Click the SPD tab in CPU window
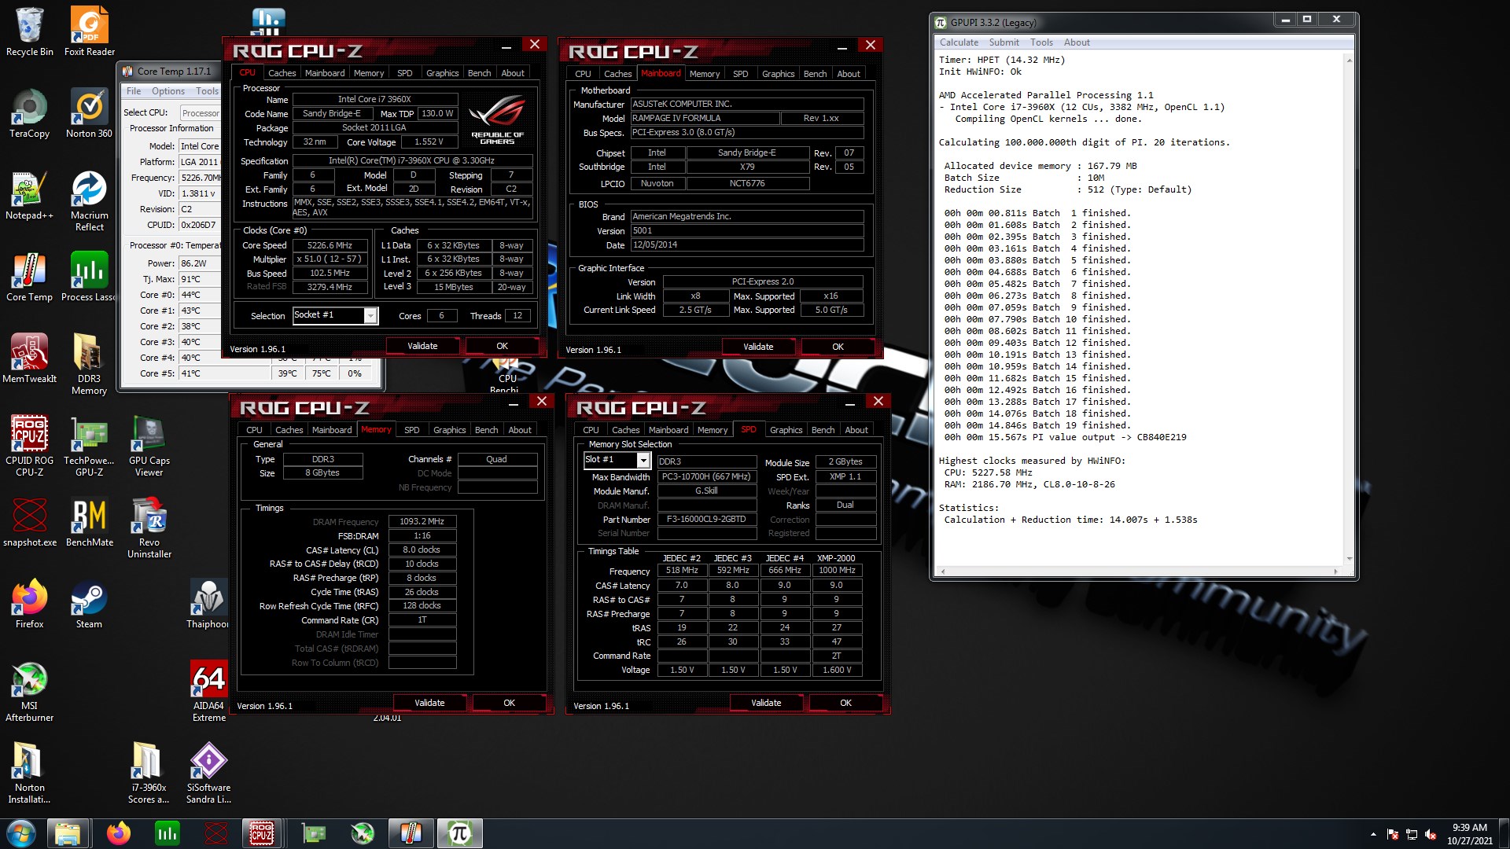The image size is (1510, 849). [405, 73]
